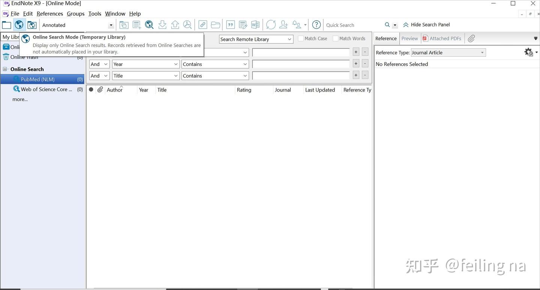Viewport: 540px width, 290px height.
Task: Switch to the Preview tab
Action: pyautogui.click(x=409, y=38)
